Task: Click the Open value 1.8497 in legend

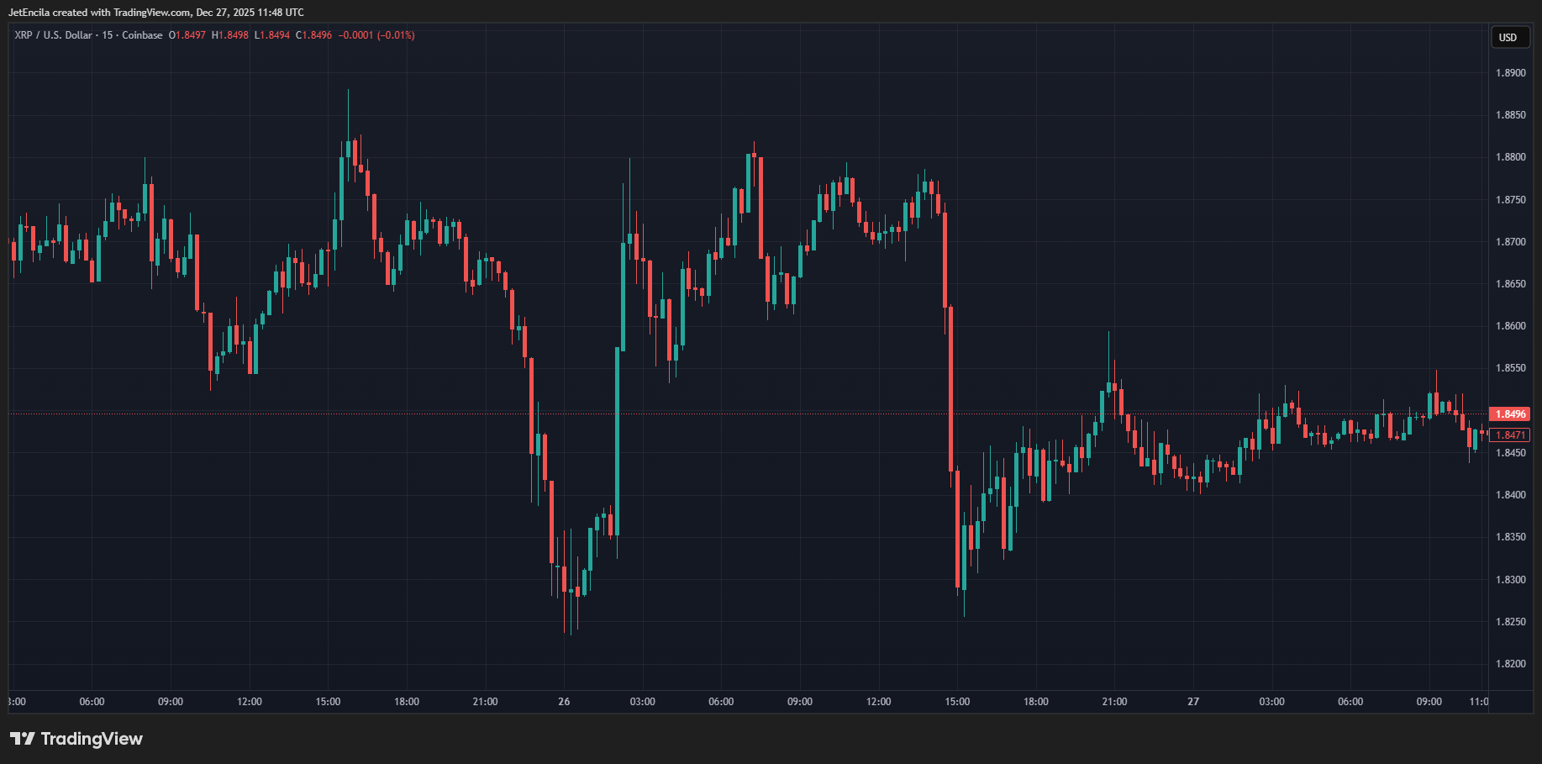Action: [x=190, y=35]
